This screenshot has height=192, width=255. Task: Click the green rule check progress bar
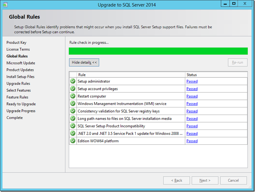(x=158, y=51)
